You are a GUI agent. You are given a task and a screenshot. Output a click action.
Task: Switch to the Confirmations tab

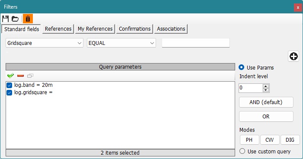click(135, 29)
